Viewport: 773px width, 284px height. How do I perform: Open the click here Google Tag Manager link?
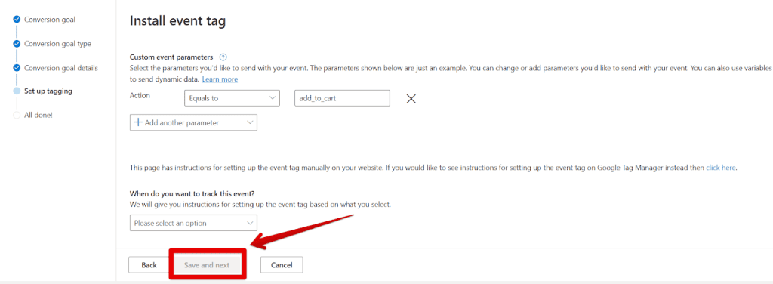tap(721, 168)
